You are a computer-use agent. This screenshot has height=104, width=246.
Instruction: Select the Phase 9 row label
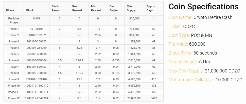[14, 79]
